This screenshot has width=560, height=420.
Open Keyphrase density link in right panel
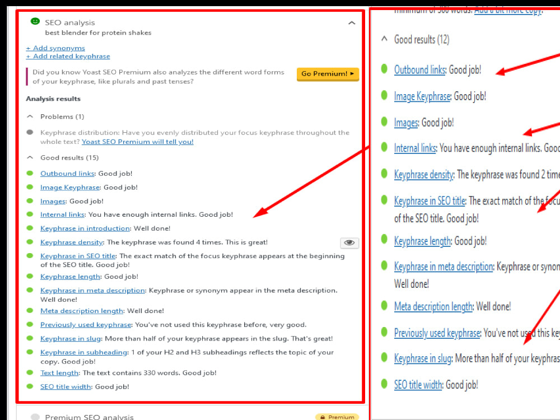[x=424, y=174]
